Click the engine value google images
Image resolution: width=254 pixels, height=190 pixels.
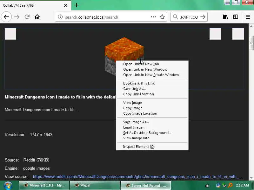tap(36, 168)
